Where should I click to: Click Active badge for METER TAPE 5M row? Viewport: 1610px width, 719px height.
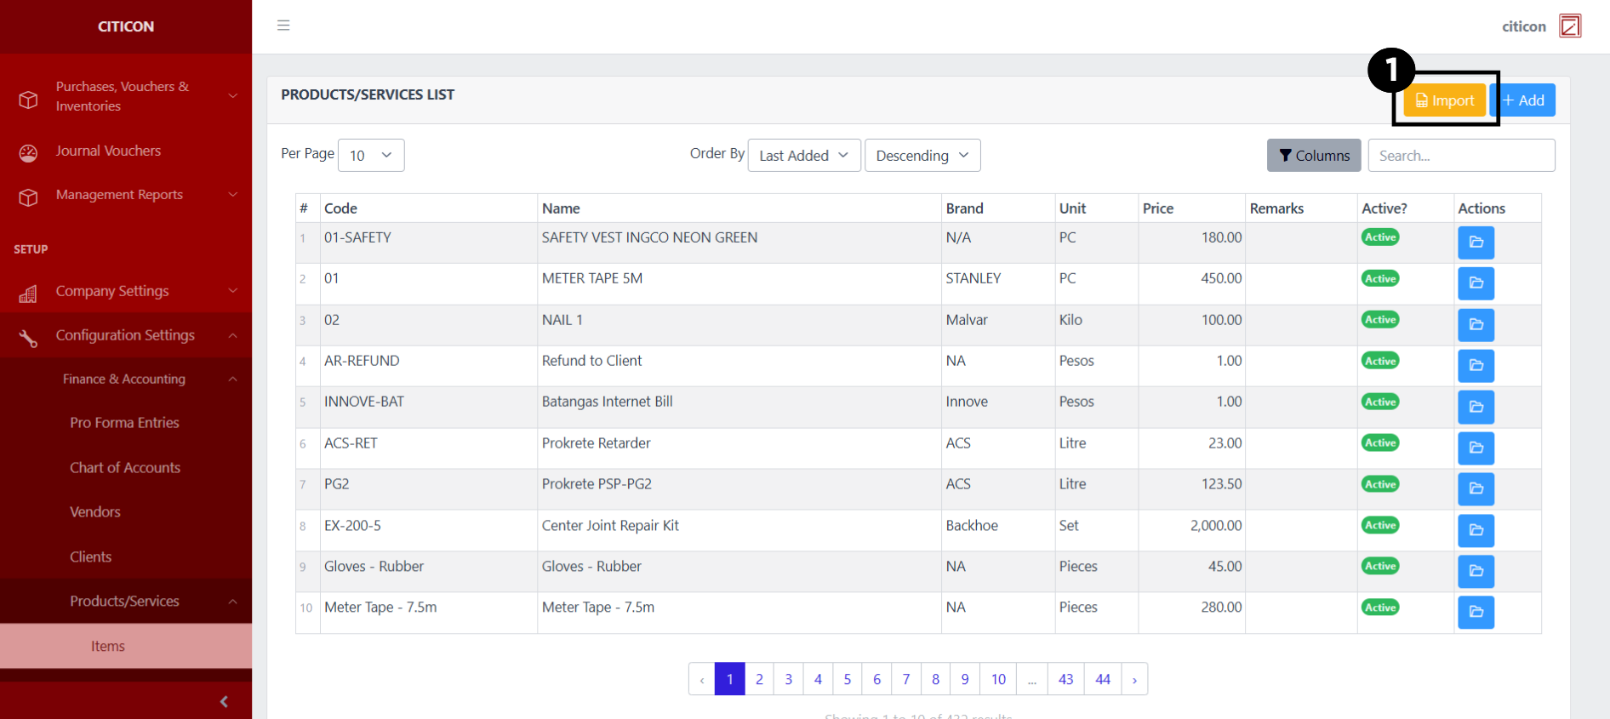(1380, 278)
